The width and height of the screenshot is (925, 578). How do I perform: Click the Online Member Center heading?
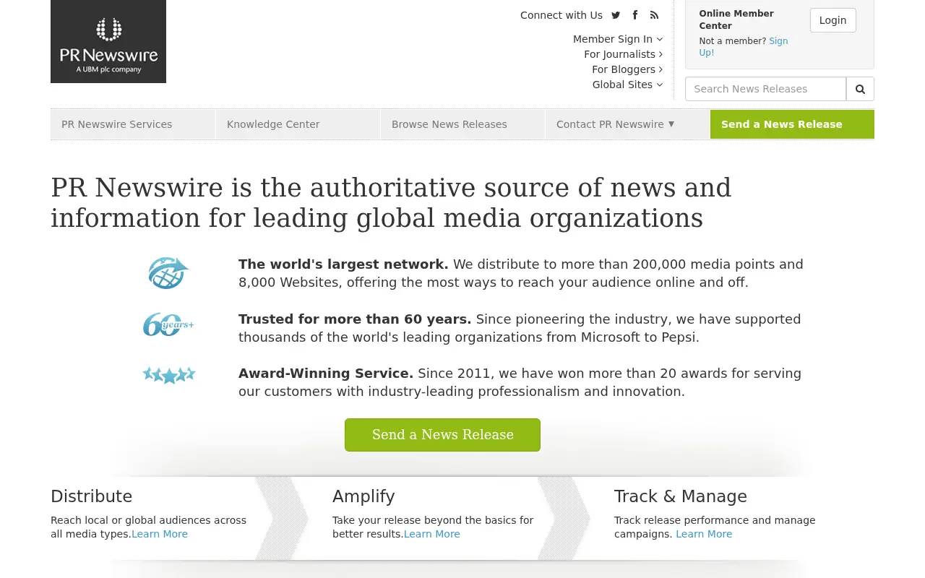coord(736,20)
